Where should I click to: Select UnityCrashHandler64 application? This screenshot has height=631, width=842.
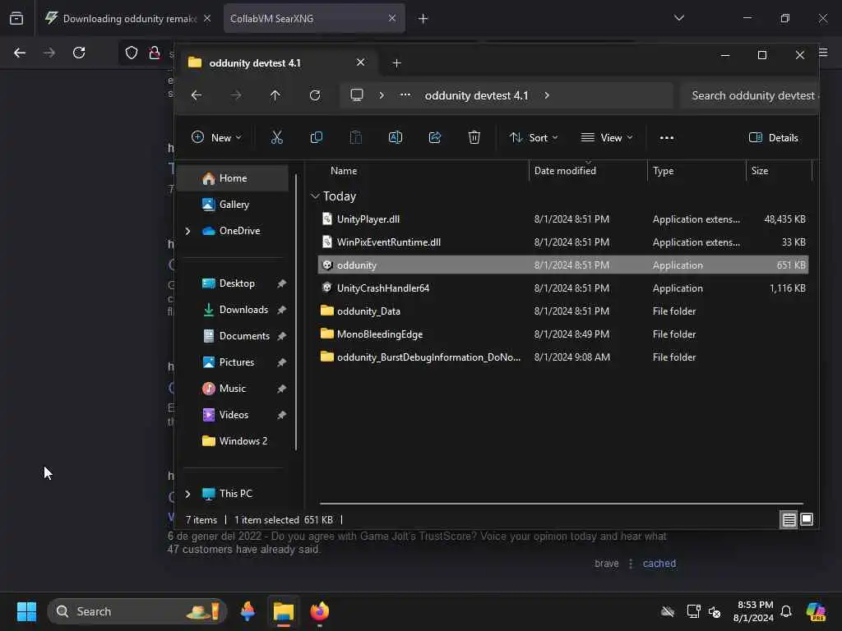(x=562, y=288)
